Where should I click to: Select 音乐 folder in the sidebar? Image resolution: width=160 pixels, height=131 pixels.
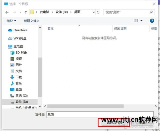click(18, 83)
